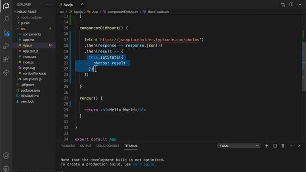The width and height of the screenshot is (306, 172).
Task: Click the EXPLORER sidebar title
Action: pyautogui.click(x=24, y=4)
